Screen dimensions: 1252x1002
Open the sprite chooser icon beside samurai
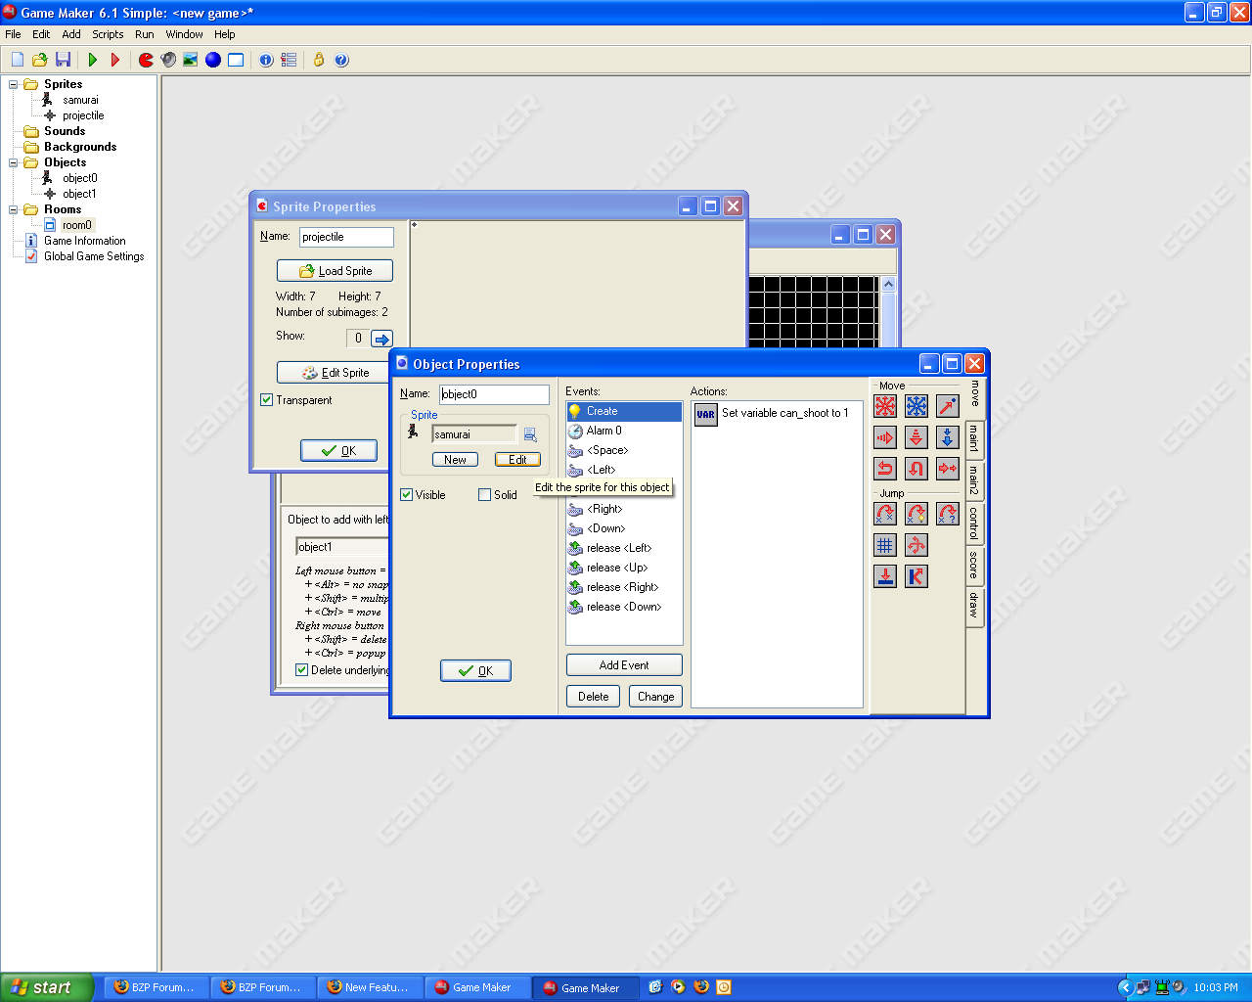pos(530,434)
